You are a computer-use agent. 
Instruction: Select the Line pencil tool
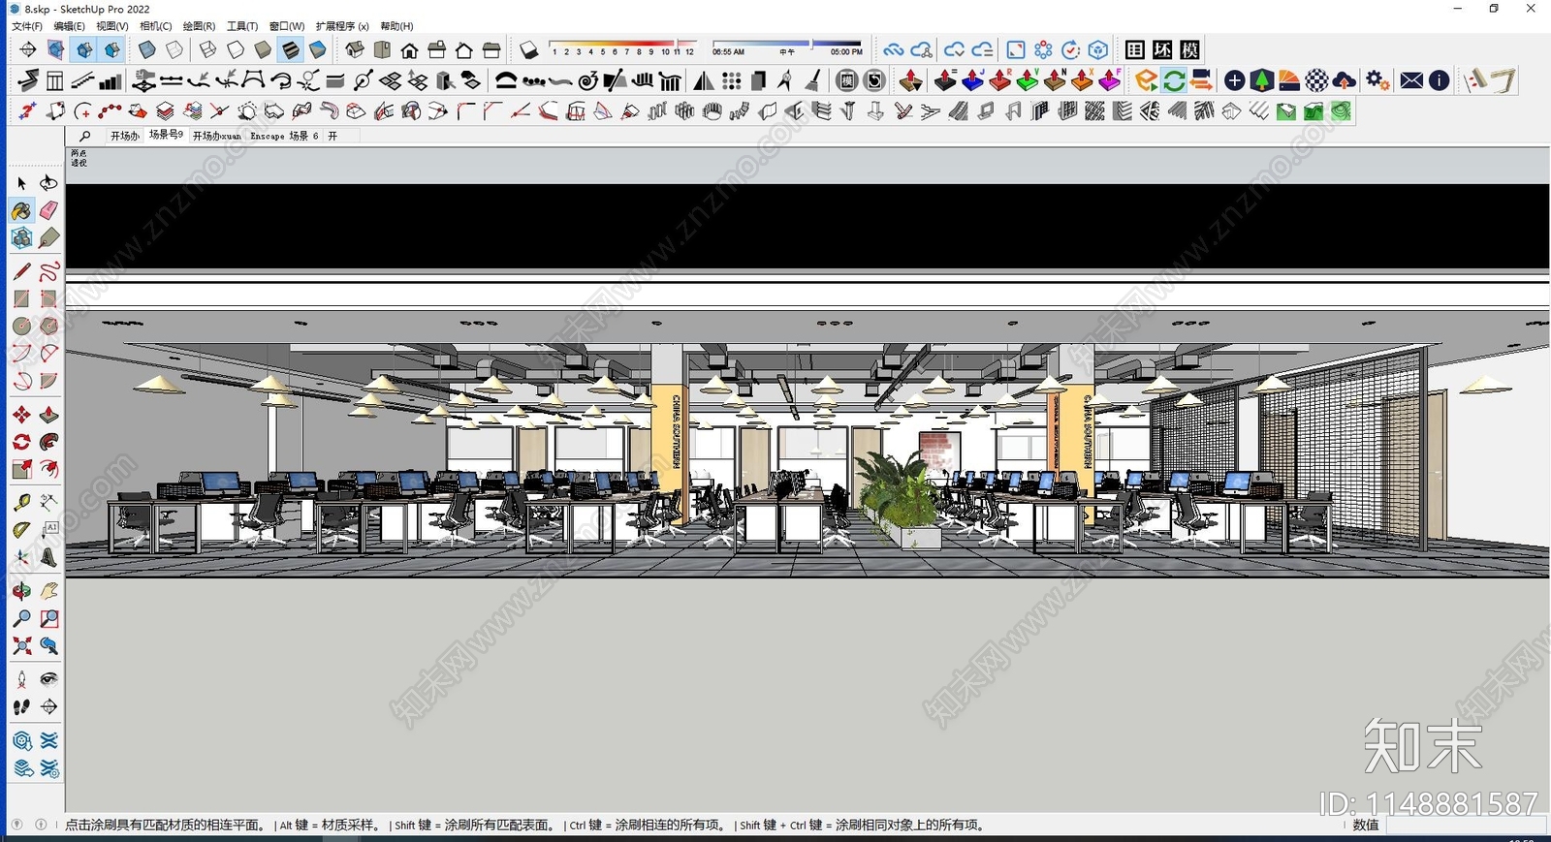21,271
